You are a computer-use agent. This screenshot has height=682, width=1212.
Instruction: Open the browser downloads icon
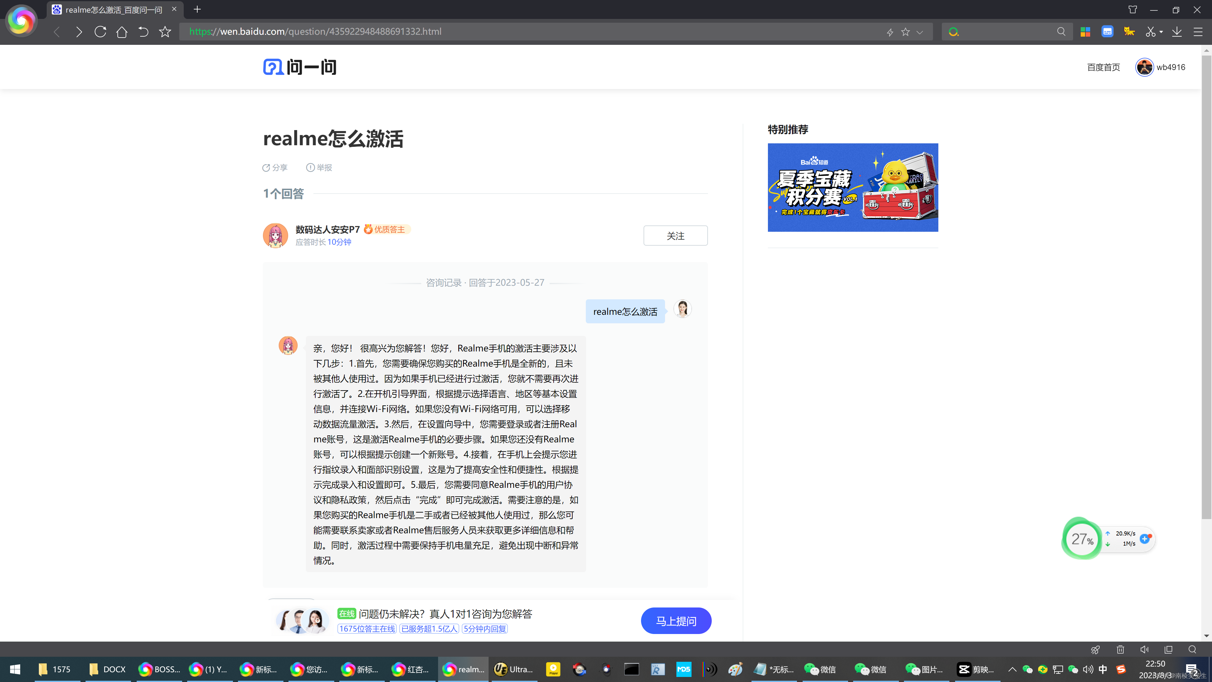(1177, 32)
